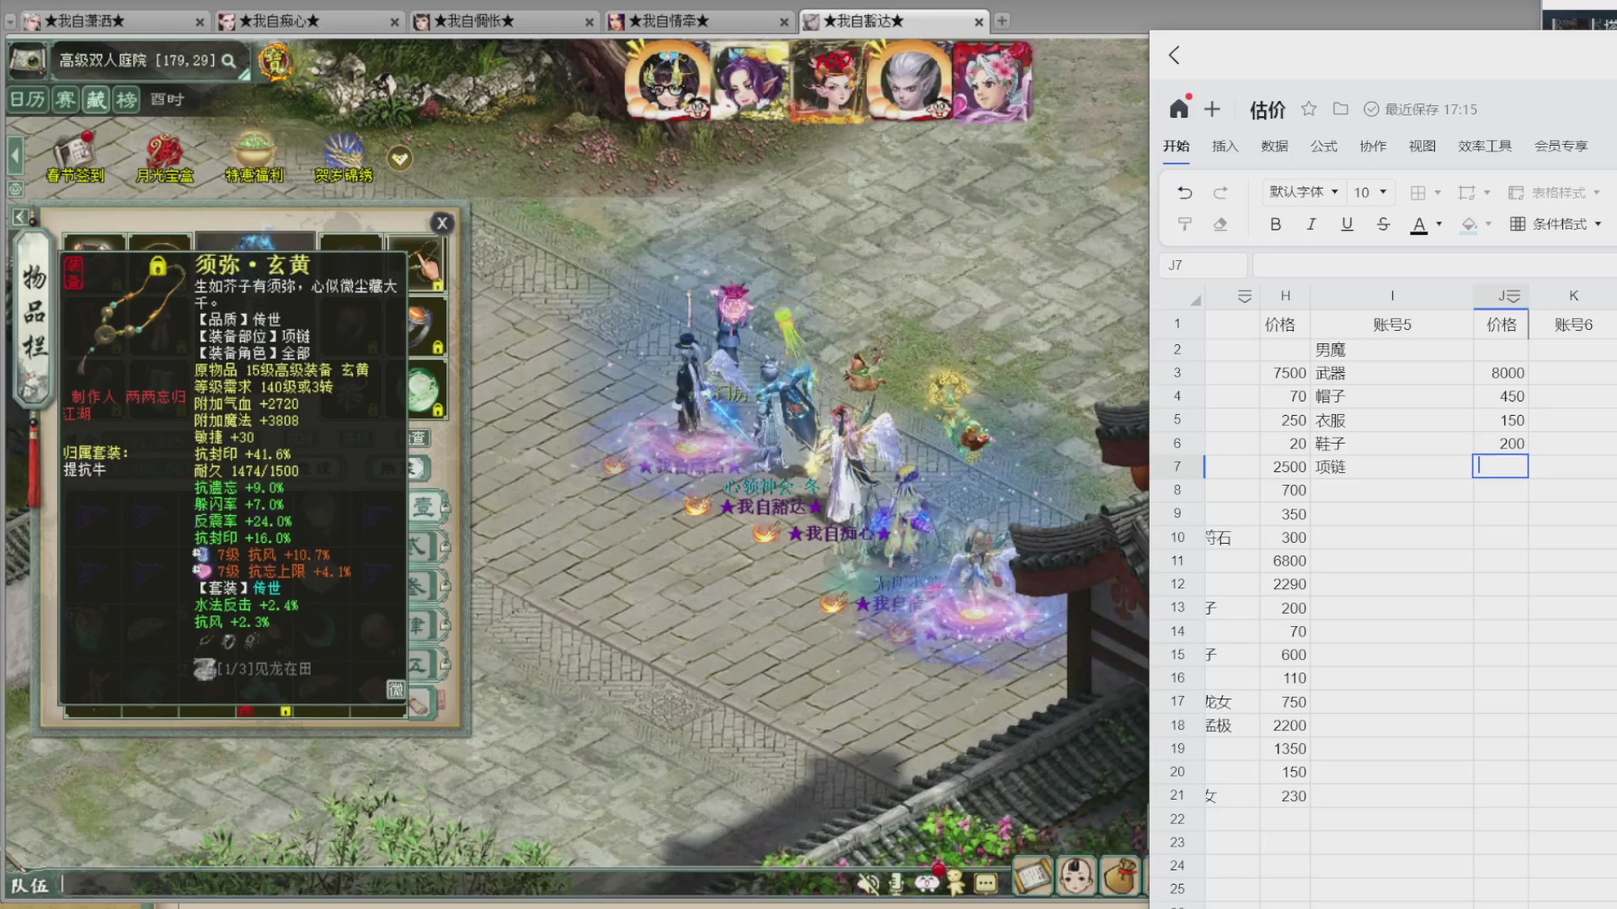Click the back arrow above spreadsheet

[1174, 56]
